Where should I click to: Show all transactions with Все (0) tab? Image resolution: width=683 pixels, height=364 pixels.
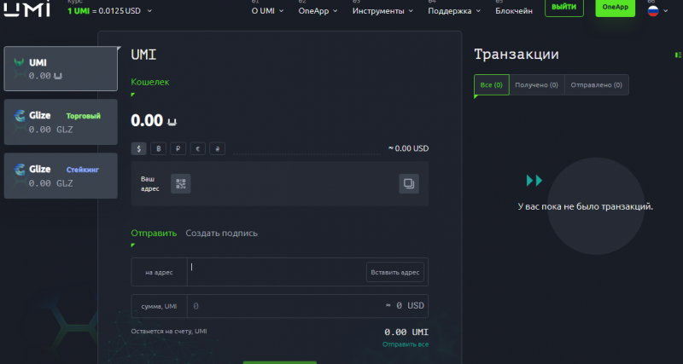[x=492, y=84]
